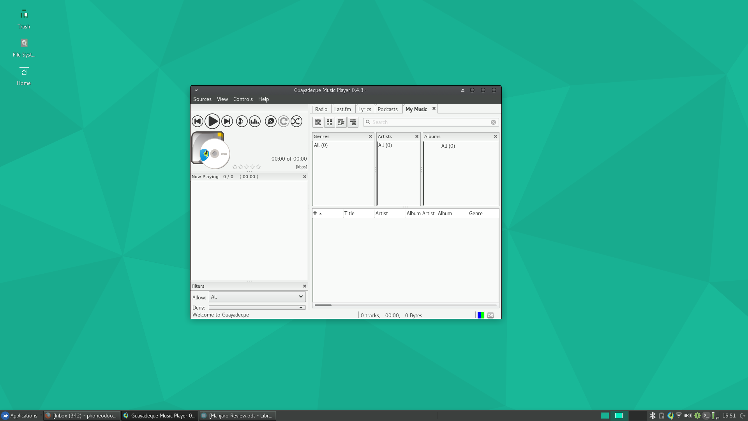The width and height of the screenshot is (748, 421).
Task: Open the equalizer bars icon
Action: 255,121
